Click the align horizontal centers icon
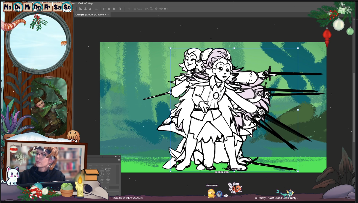358x203 pixels. click(85, 9)
